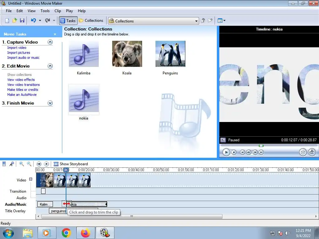The image size is (319, 239).
Task: Toggle full screen preview icon
Action: tap(223, 140)
